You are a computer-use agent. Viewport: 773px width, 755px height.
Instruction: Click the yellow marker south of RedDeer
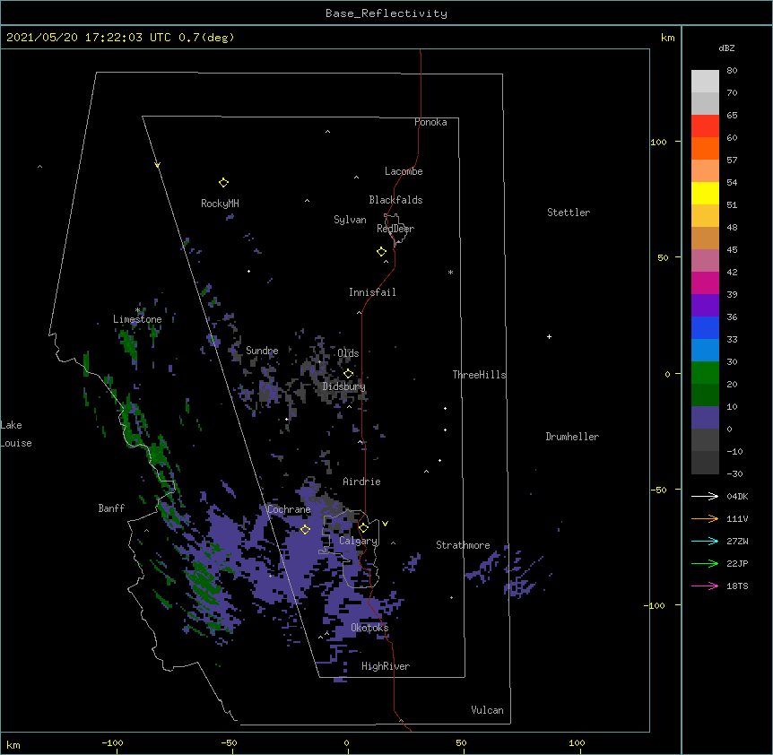[382, 252]
